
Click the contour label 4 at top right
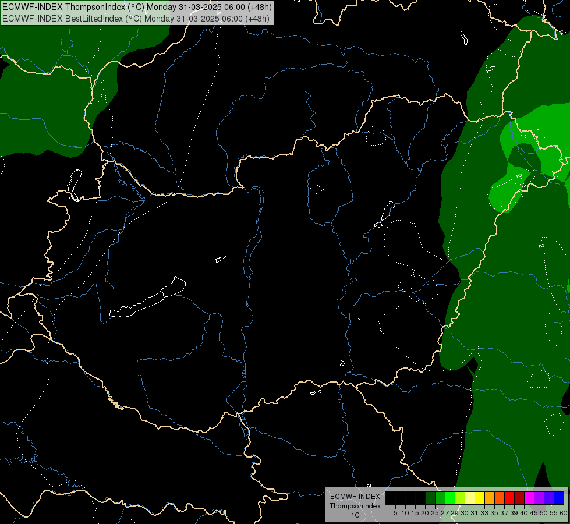561,33
